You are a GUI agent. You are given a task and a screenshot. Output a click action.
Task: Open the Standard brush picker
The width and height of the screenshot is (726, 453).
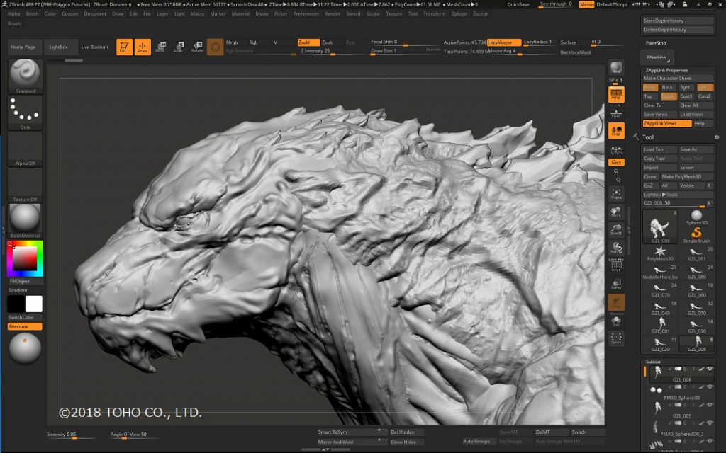click(25, 76)
